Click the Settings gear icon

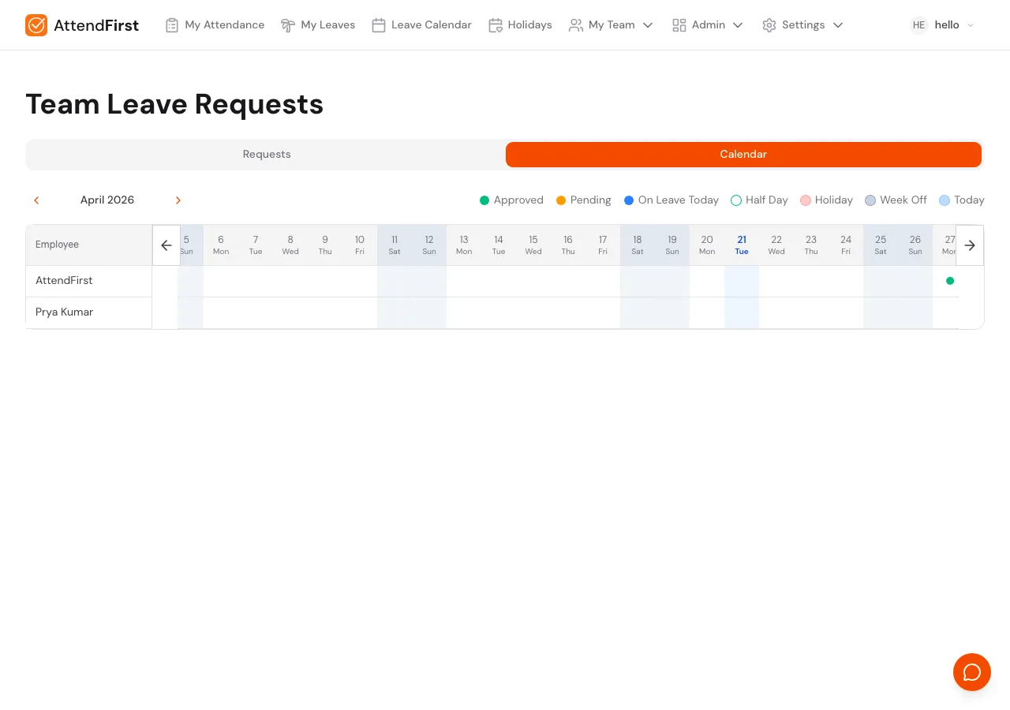click(x=769, y=24)
